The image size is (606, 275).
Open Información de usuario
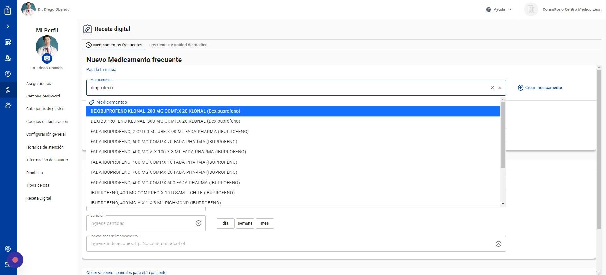47,160
